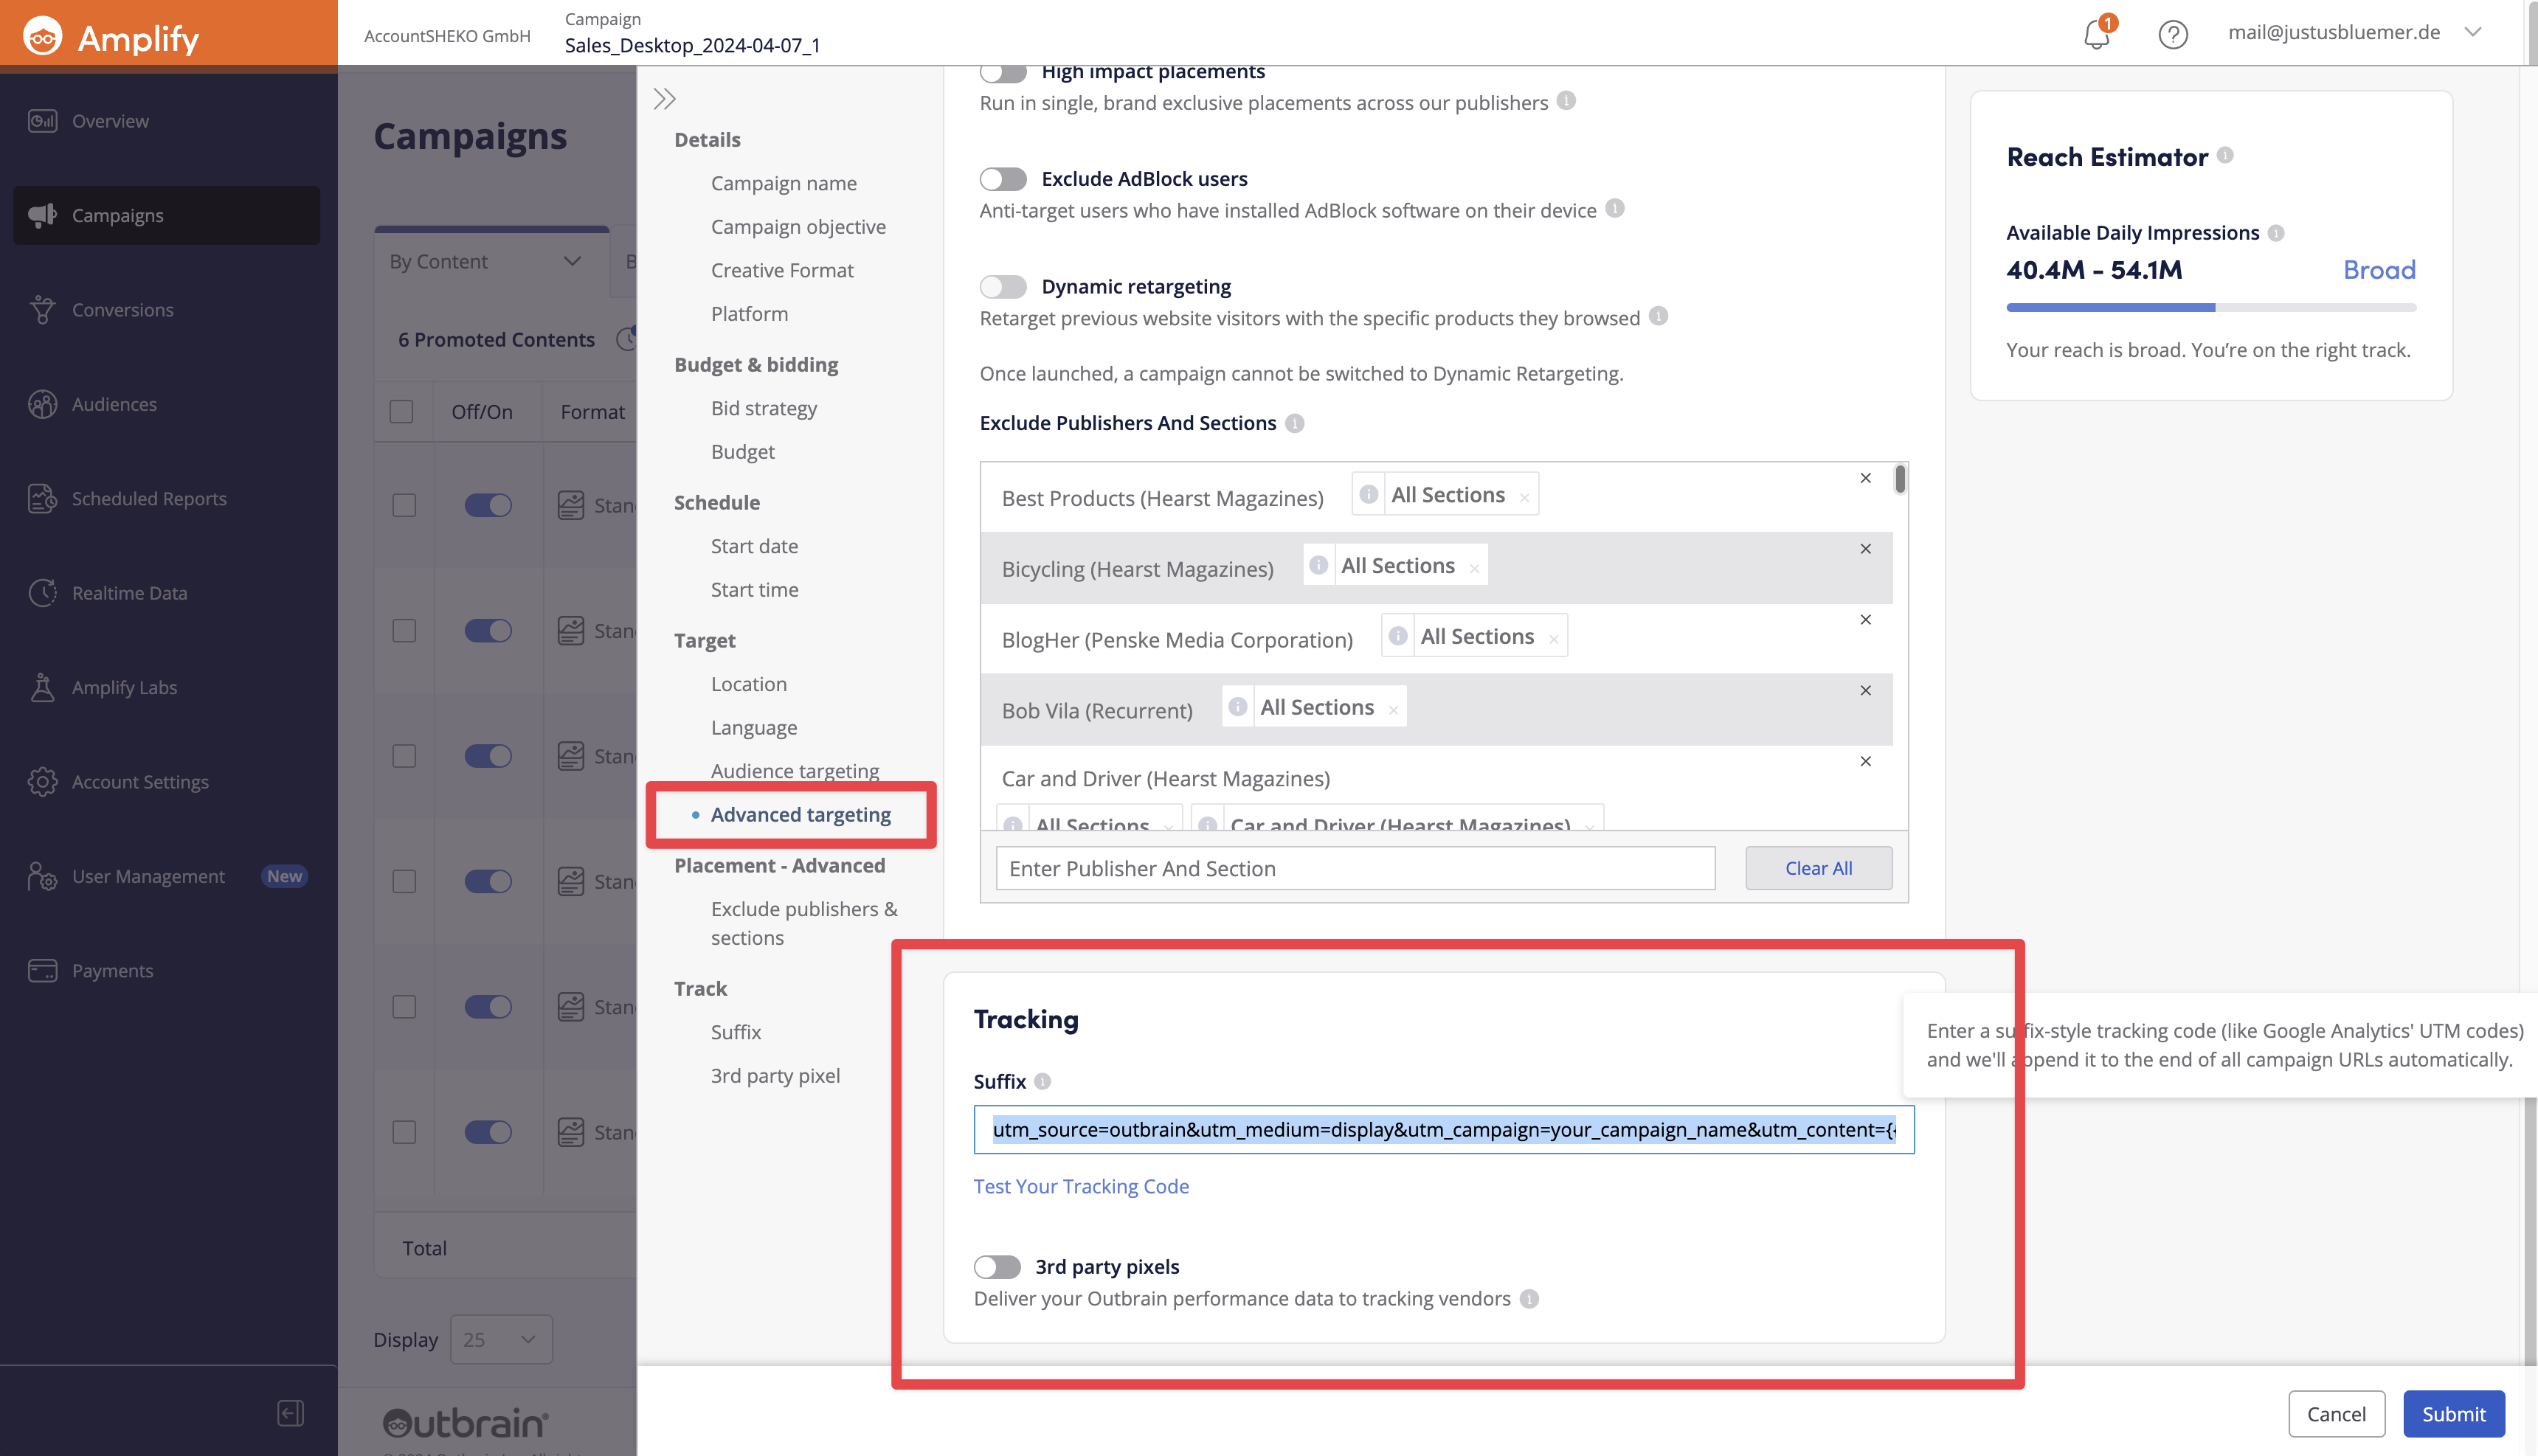Viewport: 2538px width, 1456px height.
Task: Click info icon next to Exclude Publishers And Sections
Action: click(1294, 423)
